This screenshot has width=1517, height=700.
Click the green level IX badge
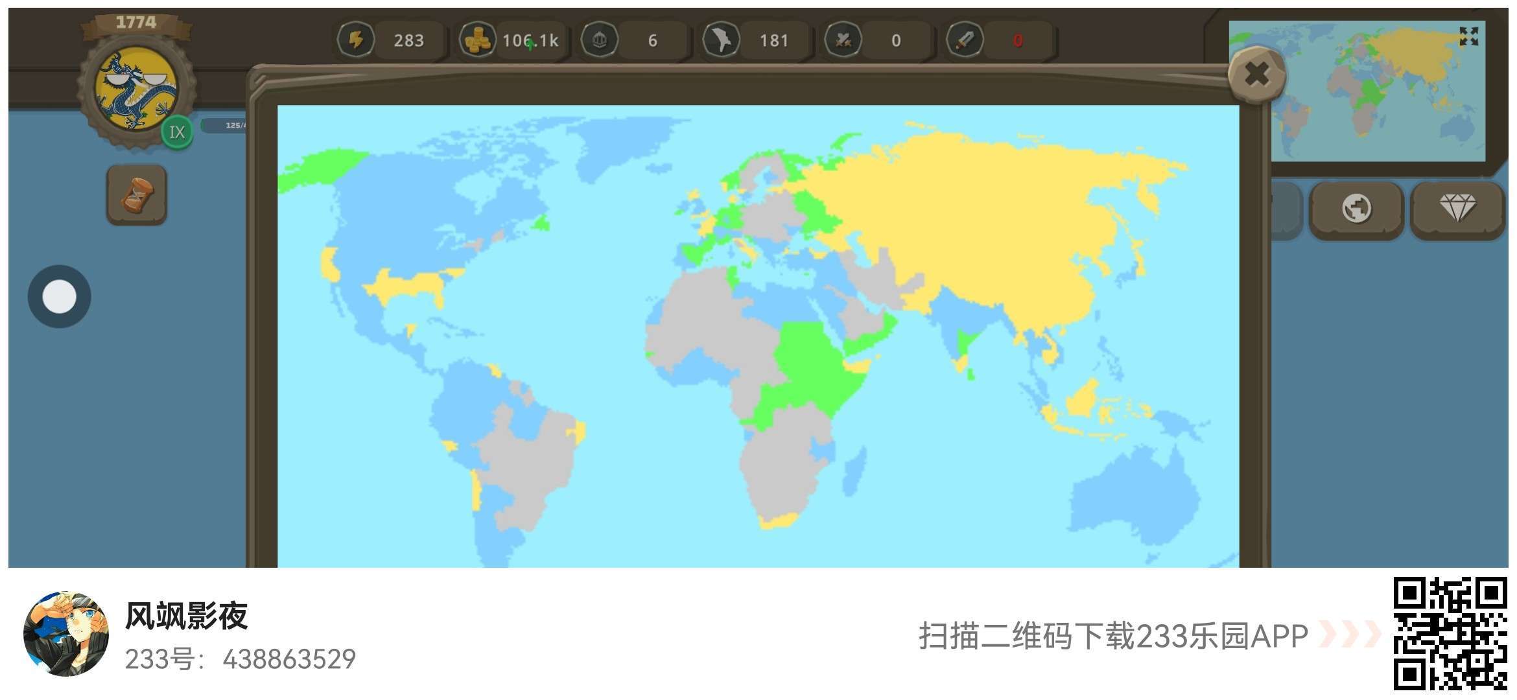(177, 132)
